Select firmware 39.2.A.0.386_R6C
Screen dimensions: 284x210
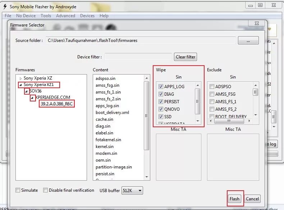click(56, 104)
